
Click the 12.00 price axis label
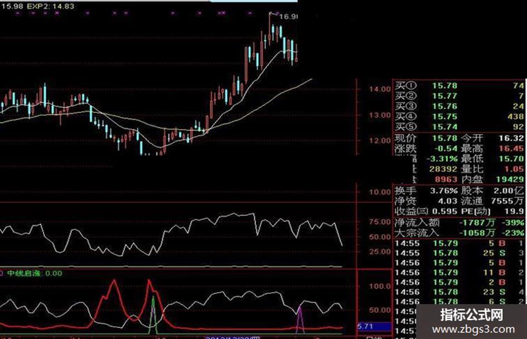coord(380,141)
